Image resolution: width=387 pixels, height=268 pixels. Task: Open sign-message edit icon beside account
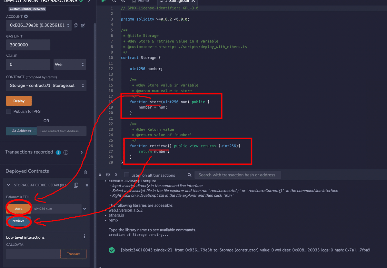pyautogui.click(x=83, y=25)
